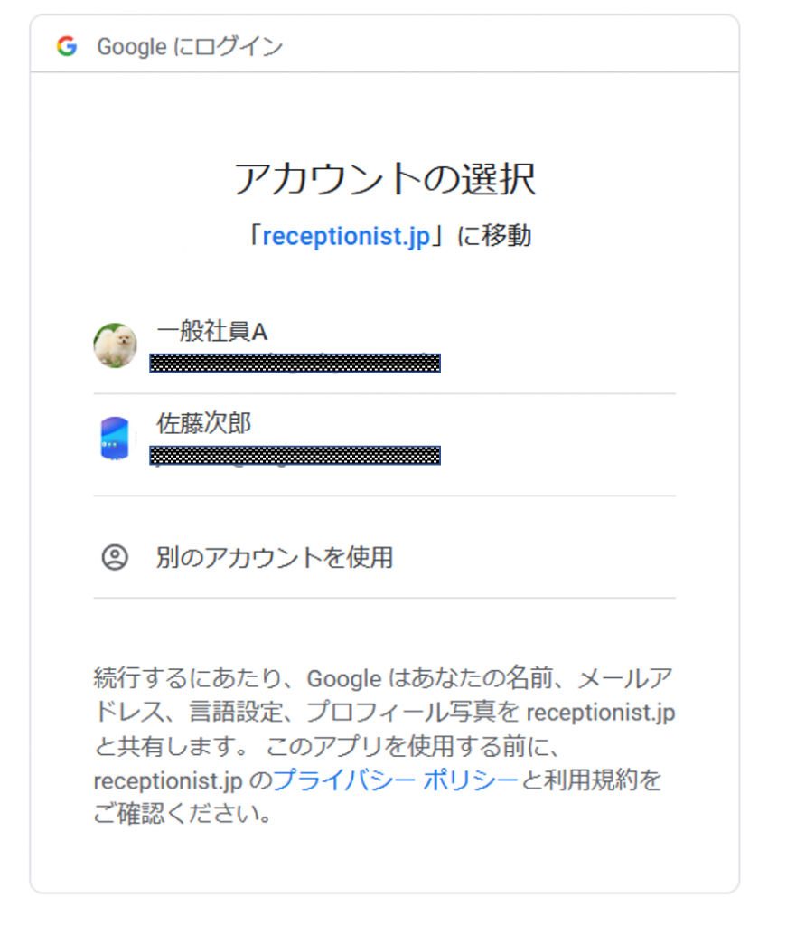The image size is (796, 926).
Task: Click the person icon beside 別のアカウントを使用
Action: (115, 557)
